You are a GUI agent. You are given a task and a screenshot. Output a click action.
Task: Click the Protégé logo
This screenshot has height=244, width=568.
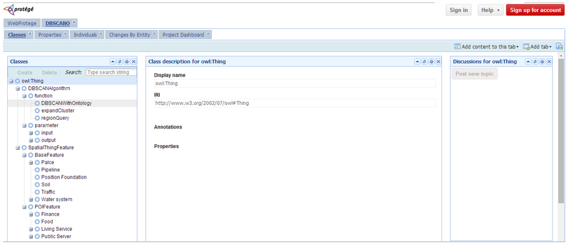pos(18,8)
